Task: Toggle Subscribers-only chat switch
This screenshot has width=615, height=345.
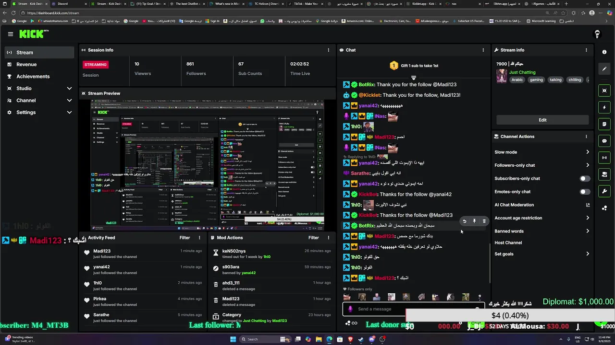Action: [x=585, y=179]
